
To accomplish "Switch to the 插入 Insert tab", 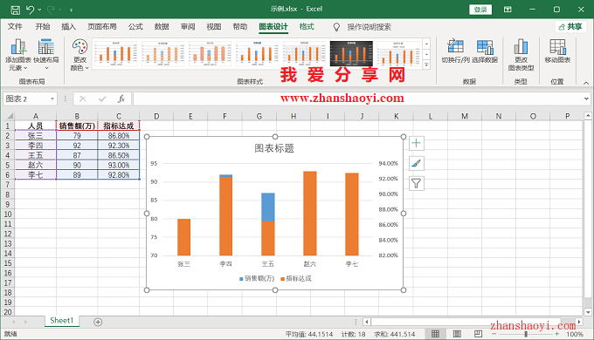I will 68,26.
